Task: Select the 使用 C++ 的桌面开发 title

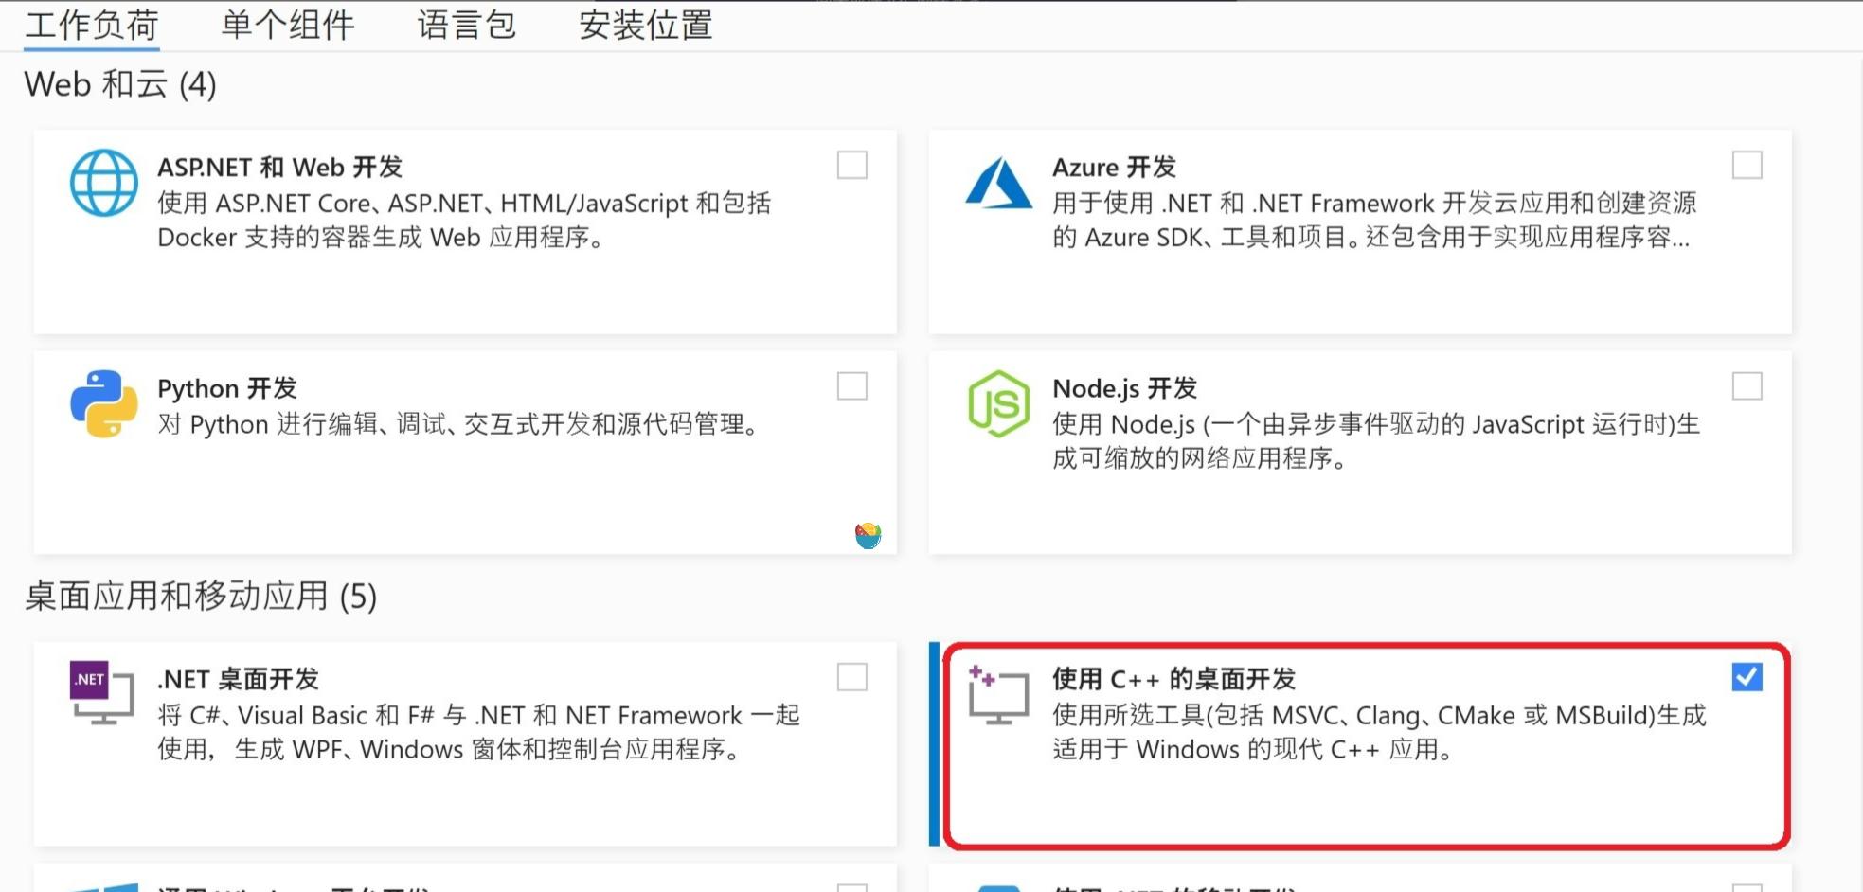Action: [x=1174, y=679]
